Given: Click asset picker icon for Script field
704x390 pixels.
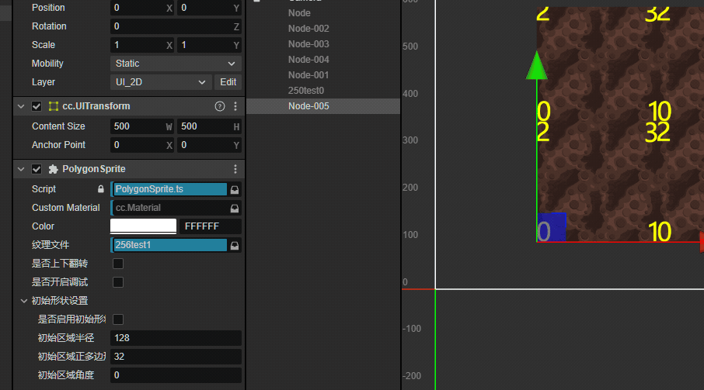Looking at the screenshot, I should 235,189.
